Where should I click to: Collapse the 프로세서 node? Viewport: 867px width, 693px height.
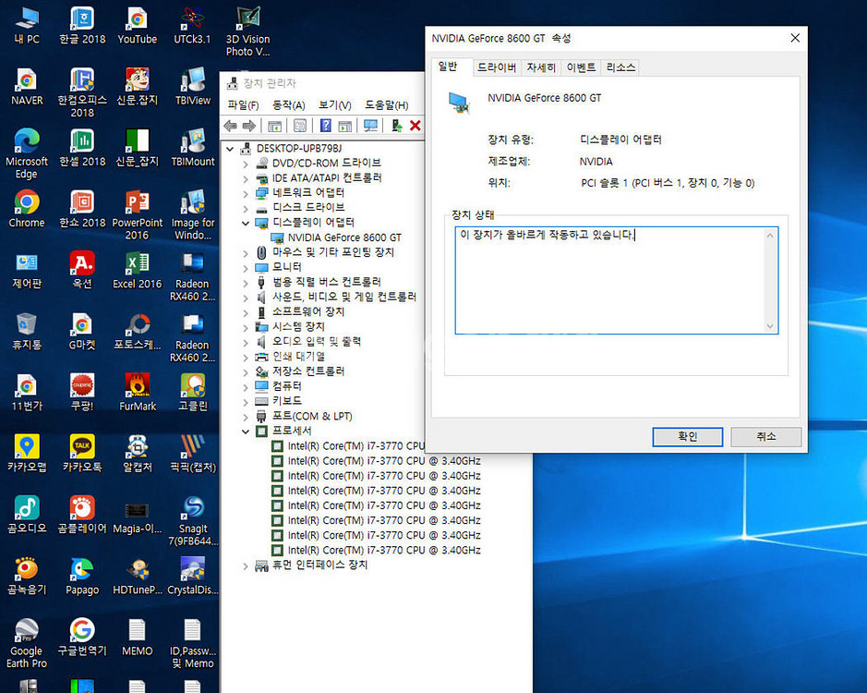pos(246,432)
